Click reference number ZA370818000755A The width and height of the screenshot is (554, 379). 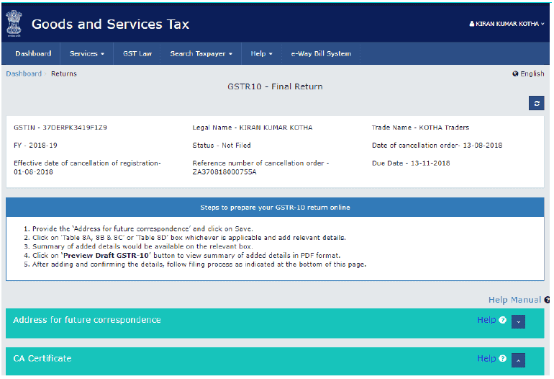(x=224, y=172)
